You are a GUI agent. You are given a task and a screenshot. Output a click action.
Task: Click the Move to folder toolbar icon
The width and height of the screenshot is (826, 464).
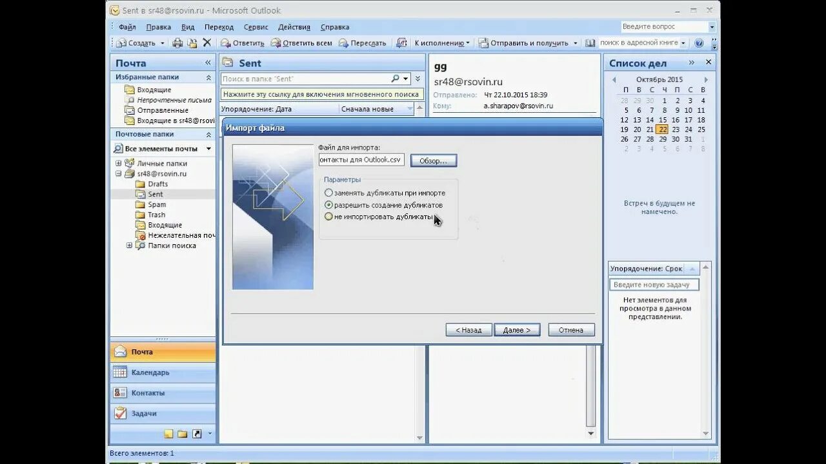click(x=192, y=43)
